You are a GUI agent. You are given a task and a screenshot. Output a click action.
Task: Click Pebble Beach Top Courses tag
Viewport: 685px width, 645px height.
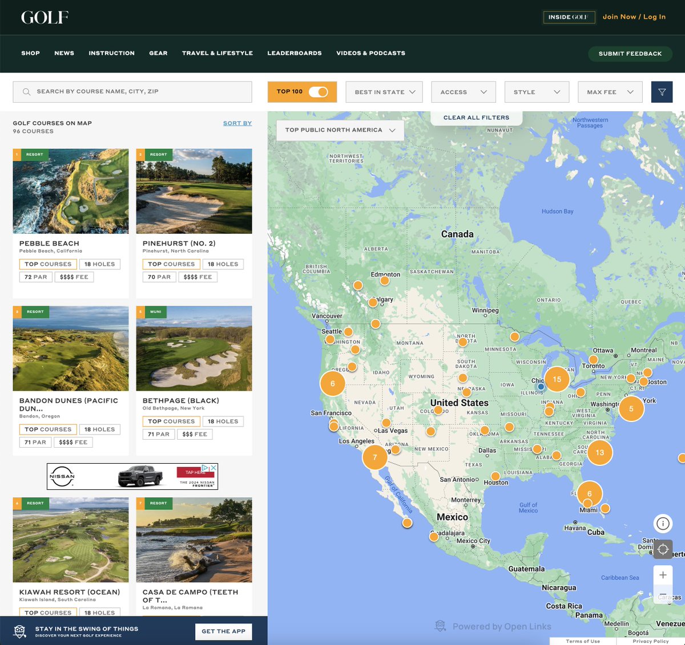pyautogui.click(x=48, y=264)
